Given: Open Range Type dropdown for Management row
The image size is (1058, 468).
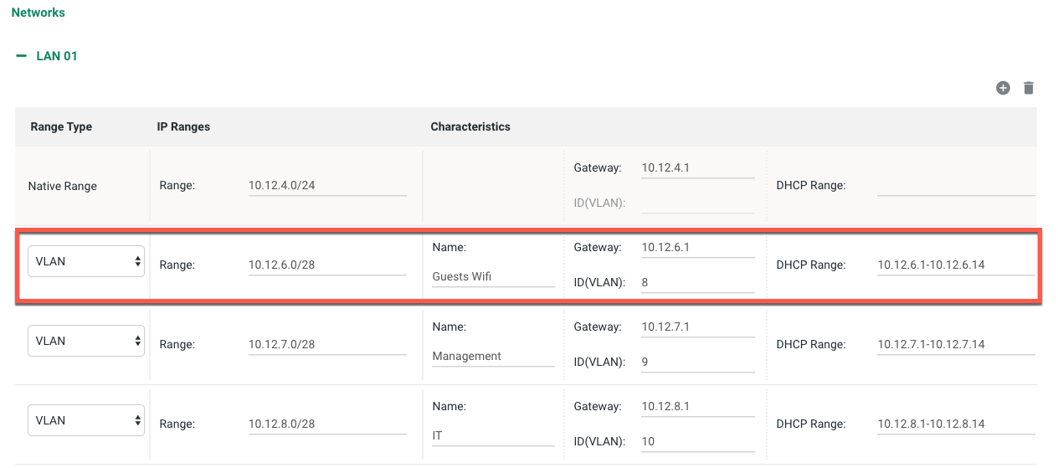Looking at the screenshot, I should pyautogui.click(x=86, y=341).
